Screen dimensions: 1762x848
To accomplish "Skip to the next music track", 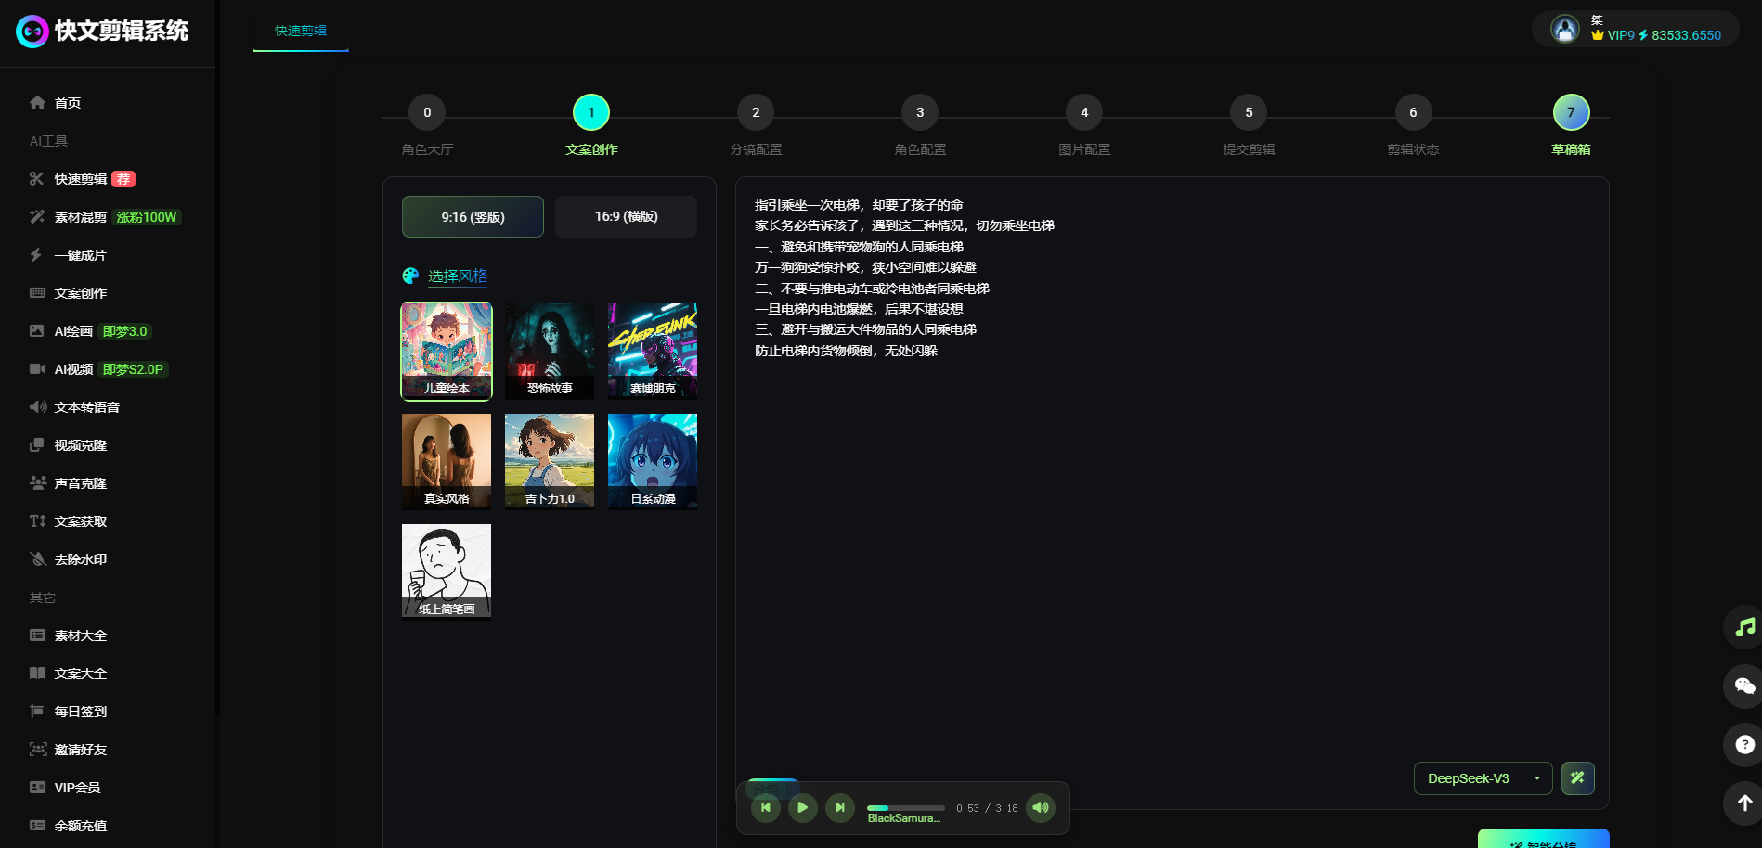I will click(839, 807).
